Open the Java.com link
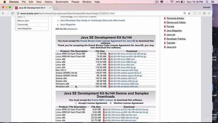The height and width of the screenshot is (123, 218). click(x=171, y=47)
